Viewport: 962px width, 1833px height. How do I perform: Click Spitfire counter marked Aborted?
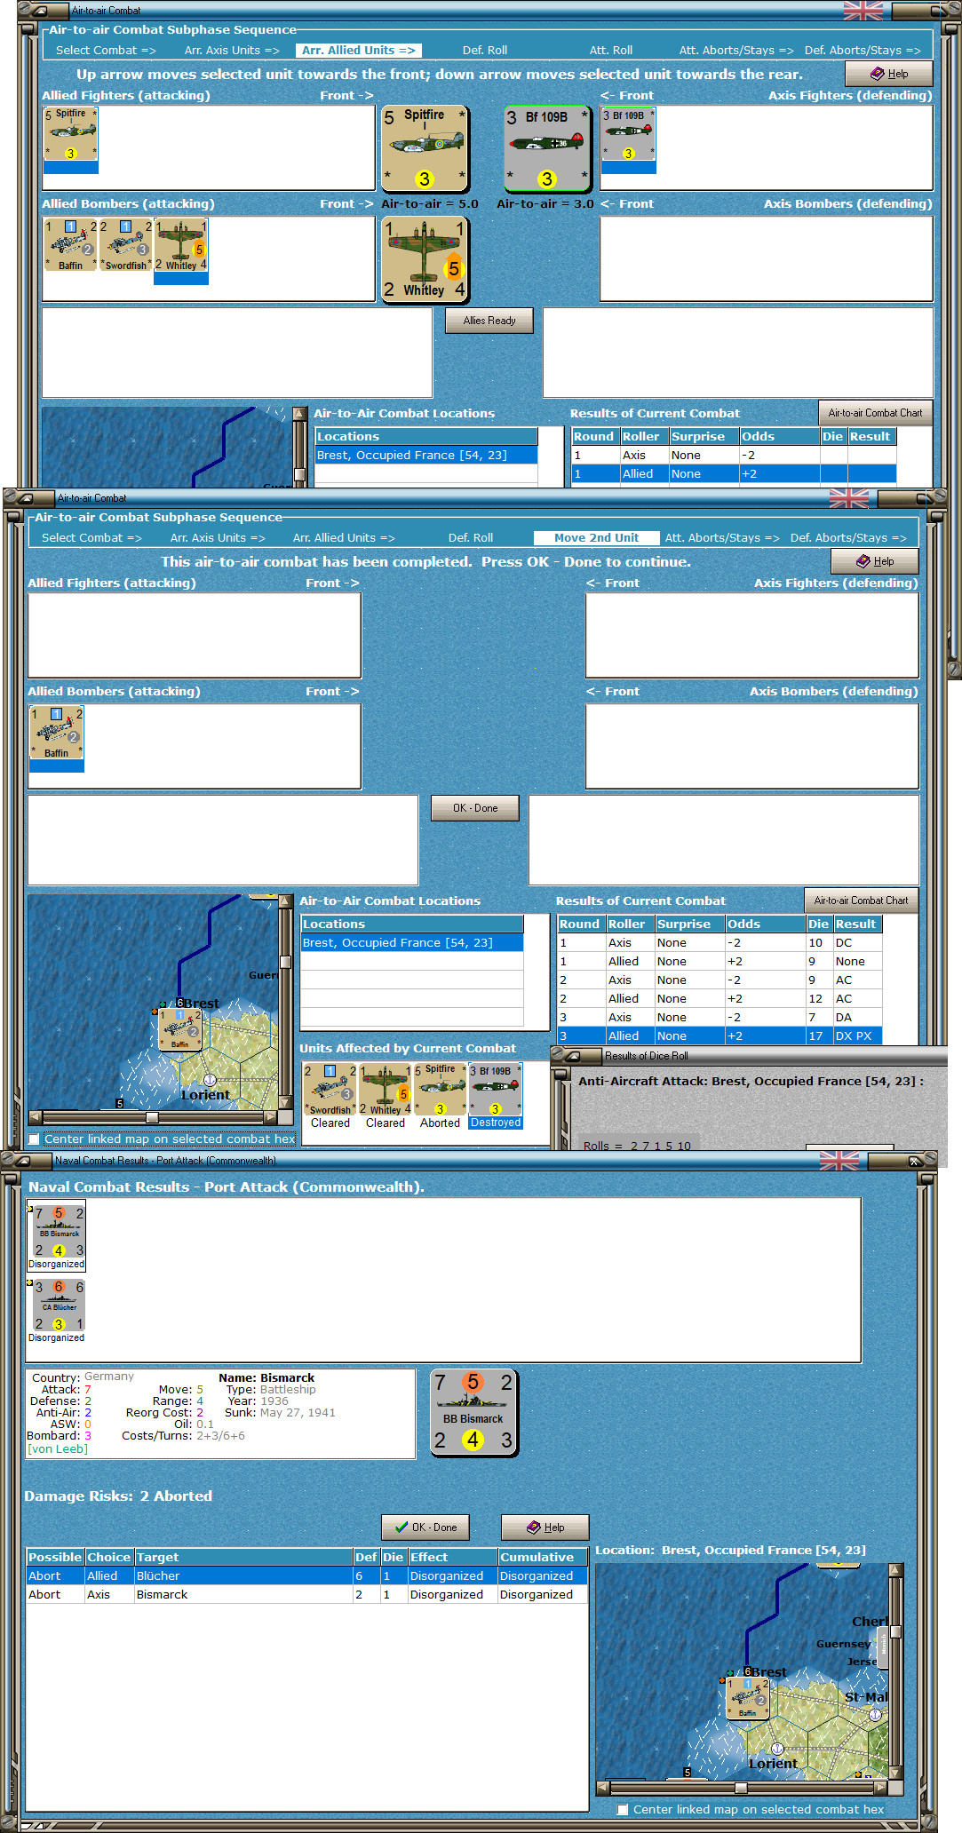(x=440, y=1089)
